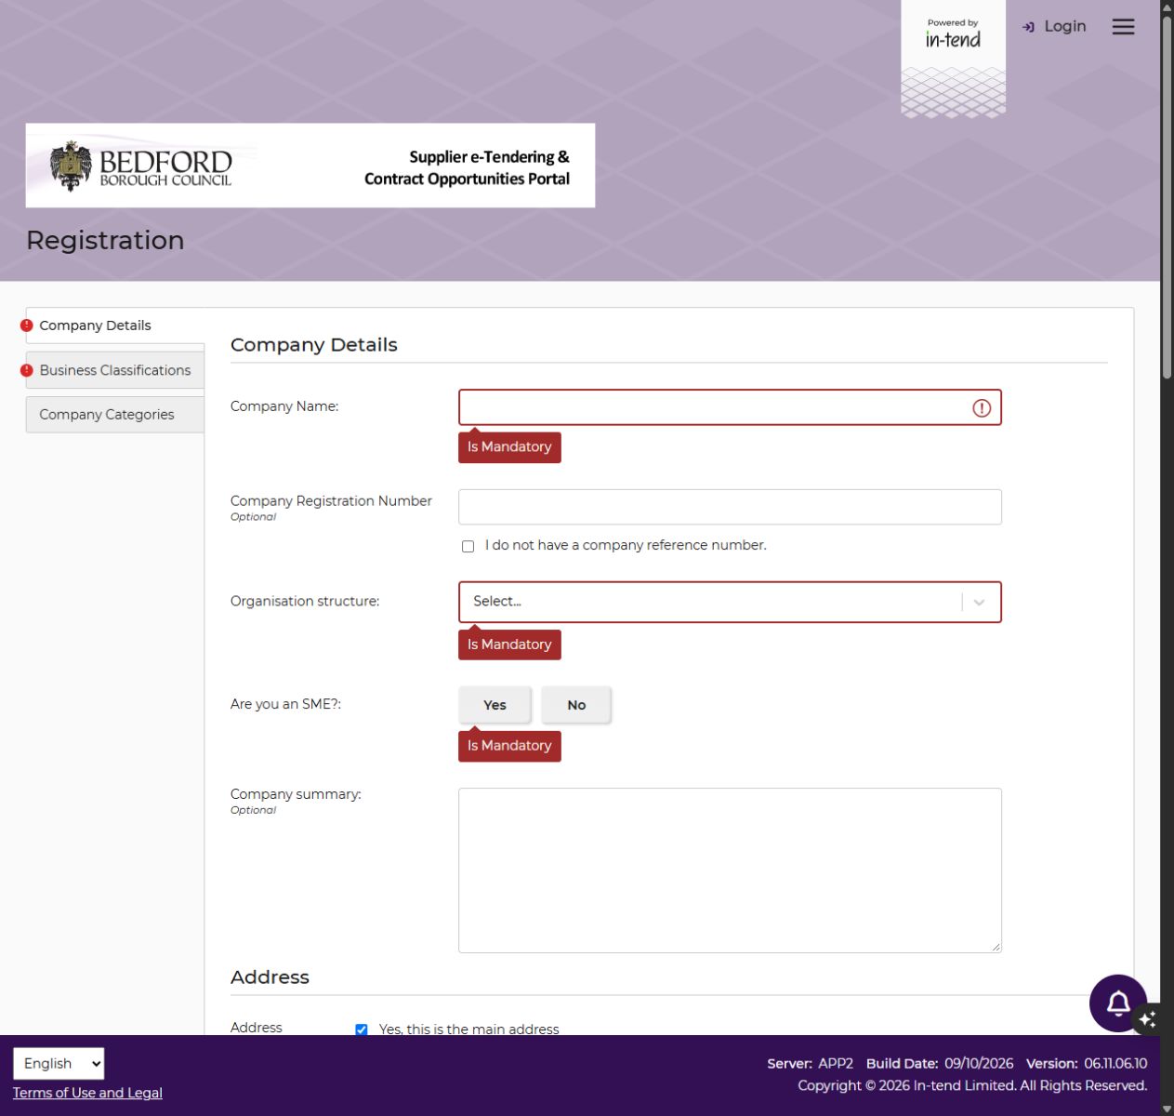Click the Bedford Borough Council banner logo
Viewport: 1174px width, 1116px height.
[x=310, y=166]
